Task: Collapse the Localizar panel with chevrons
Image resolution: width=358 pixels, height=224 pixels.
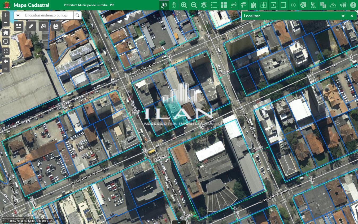Action: pyautogui.click(x=343, y=16)
